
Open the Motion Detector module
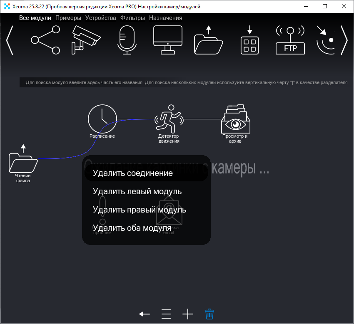pyautogui.click(x=169, y=119)
